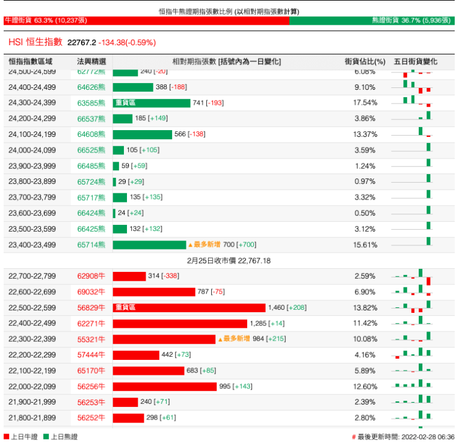The width and height of the screenshot is (459, 446).
Task: Click the 街貨佔比(%) column header
Action: pyautogui.click(x=365, y=61)
